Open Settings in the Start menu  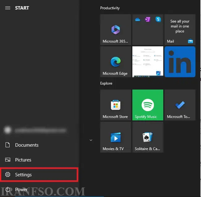(x=39, y=175)
